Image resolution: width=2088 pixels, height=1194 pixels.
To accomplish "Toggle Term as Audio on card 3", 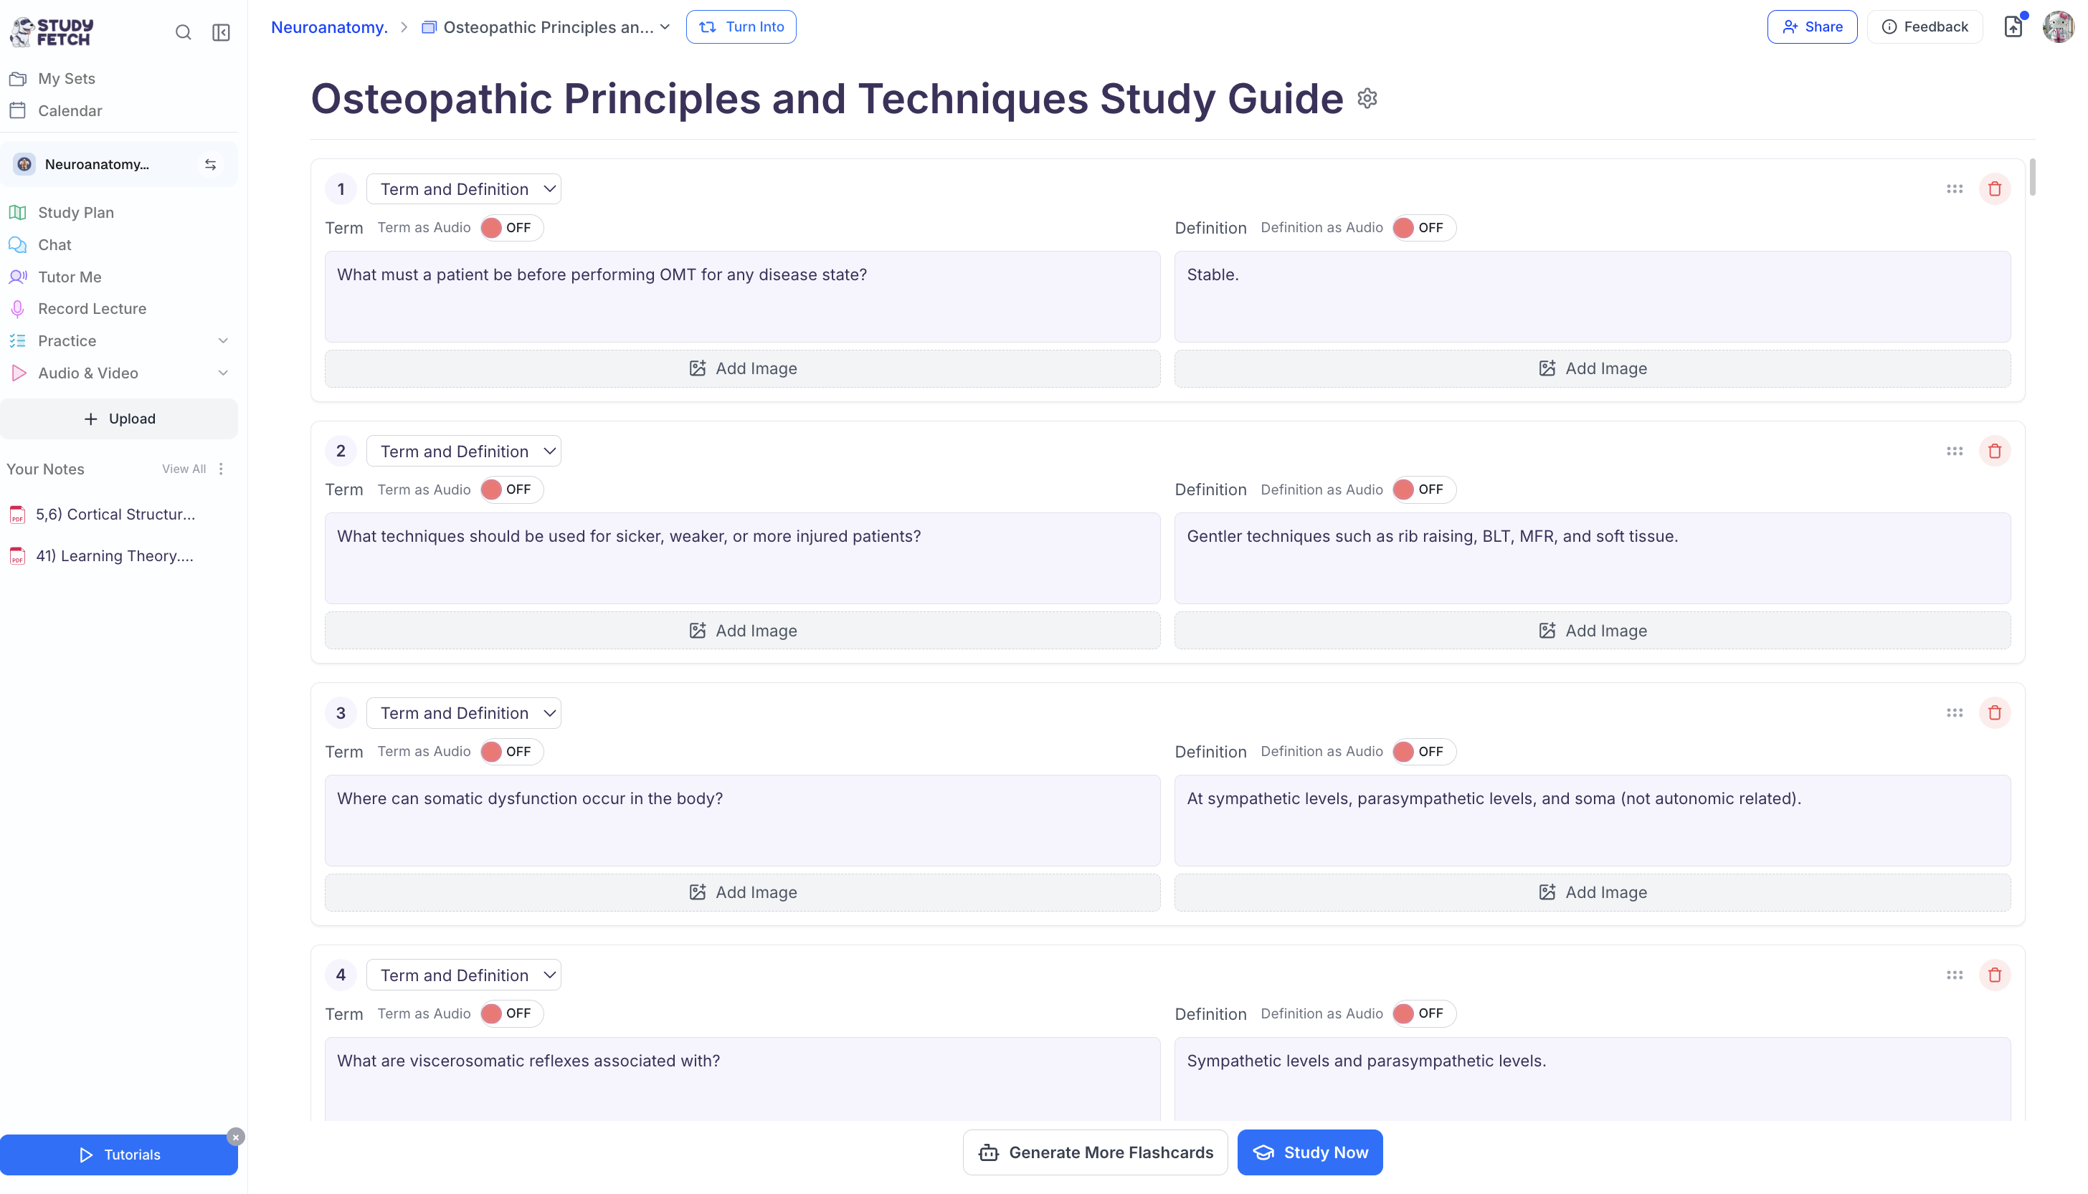I will click(x=511, y=751).
